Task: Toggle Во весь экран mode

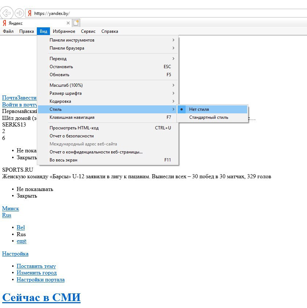Action: tap(108, 160)
